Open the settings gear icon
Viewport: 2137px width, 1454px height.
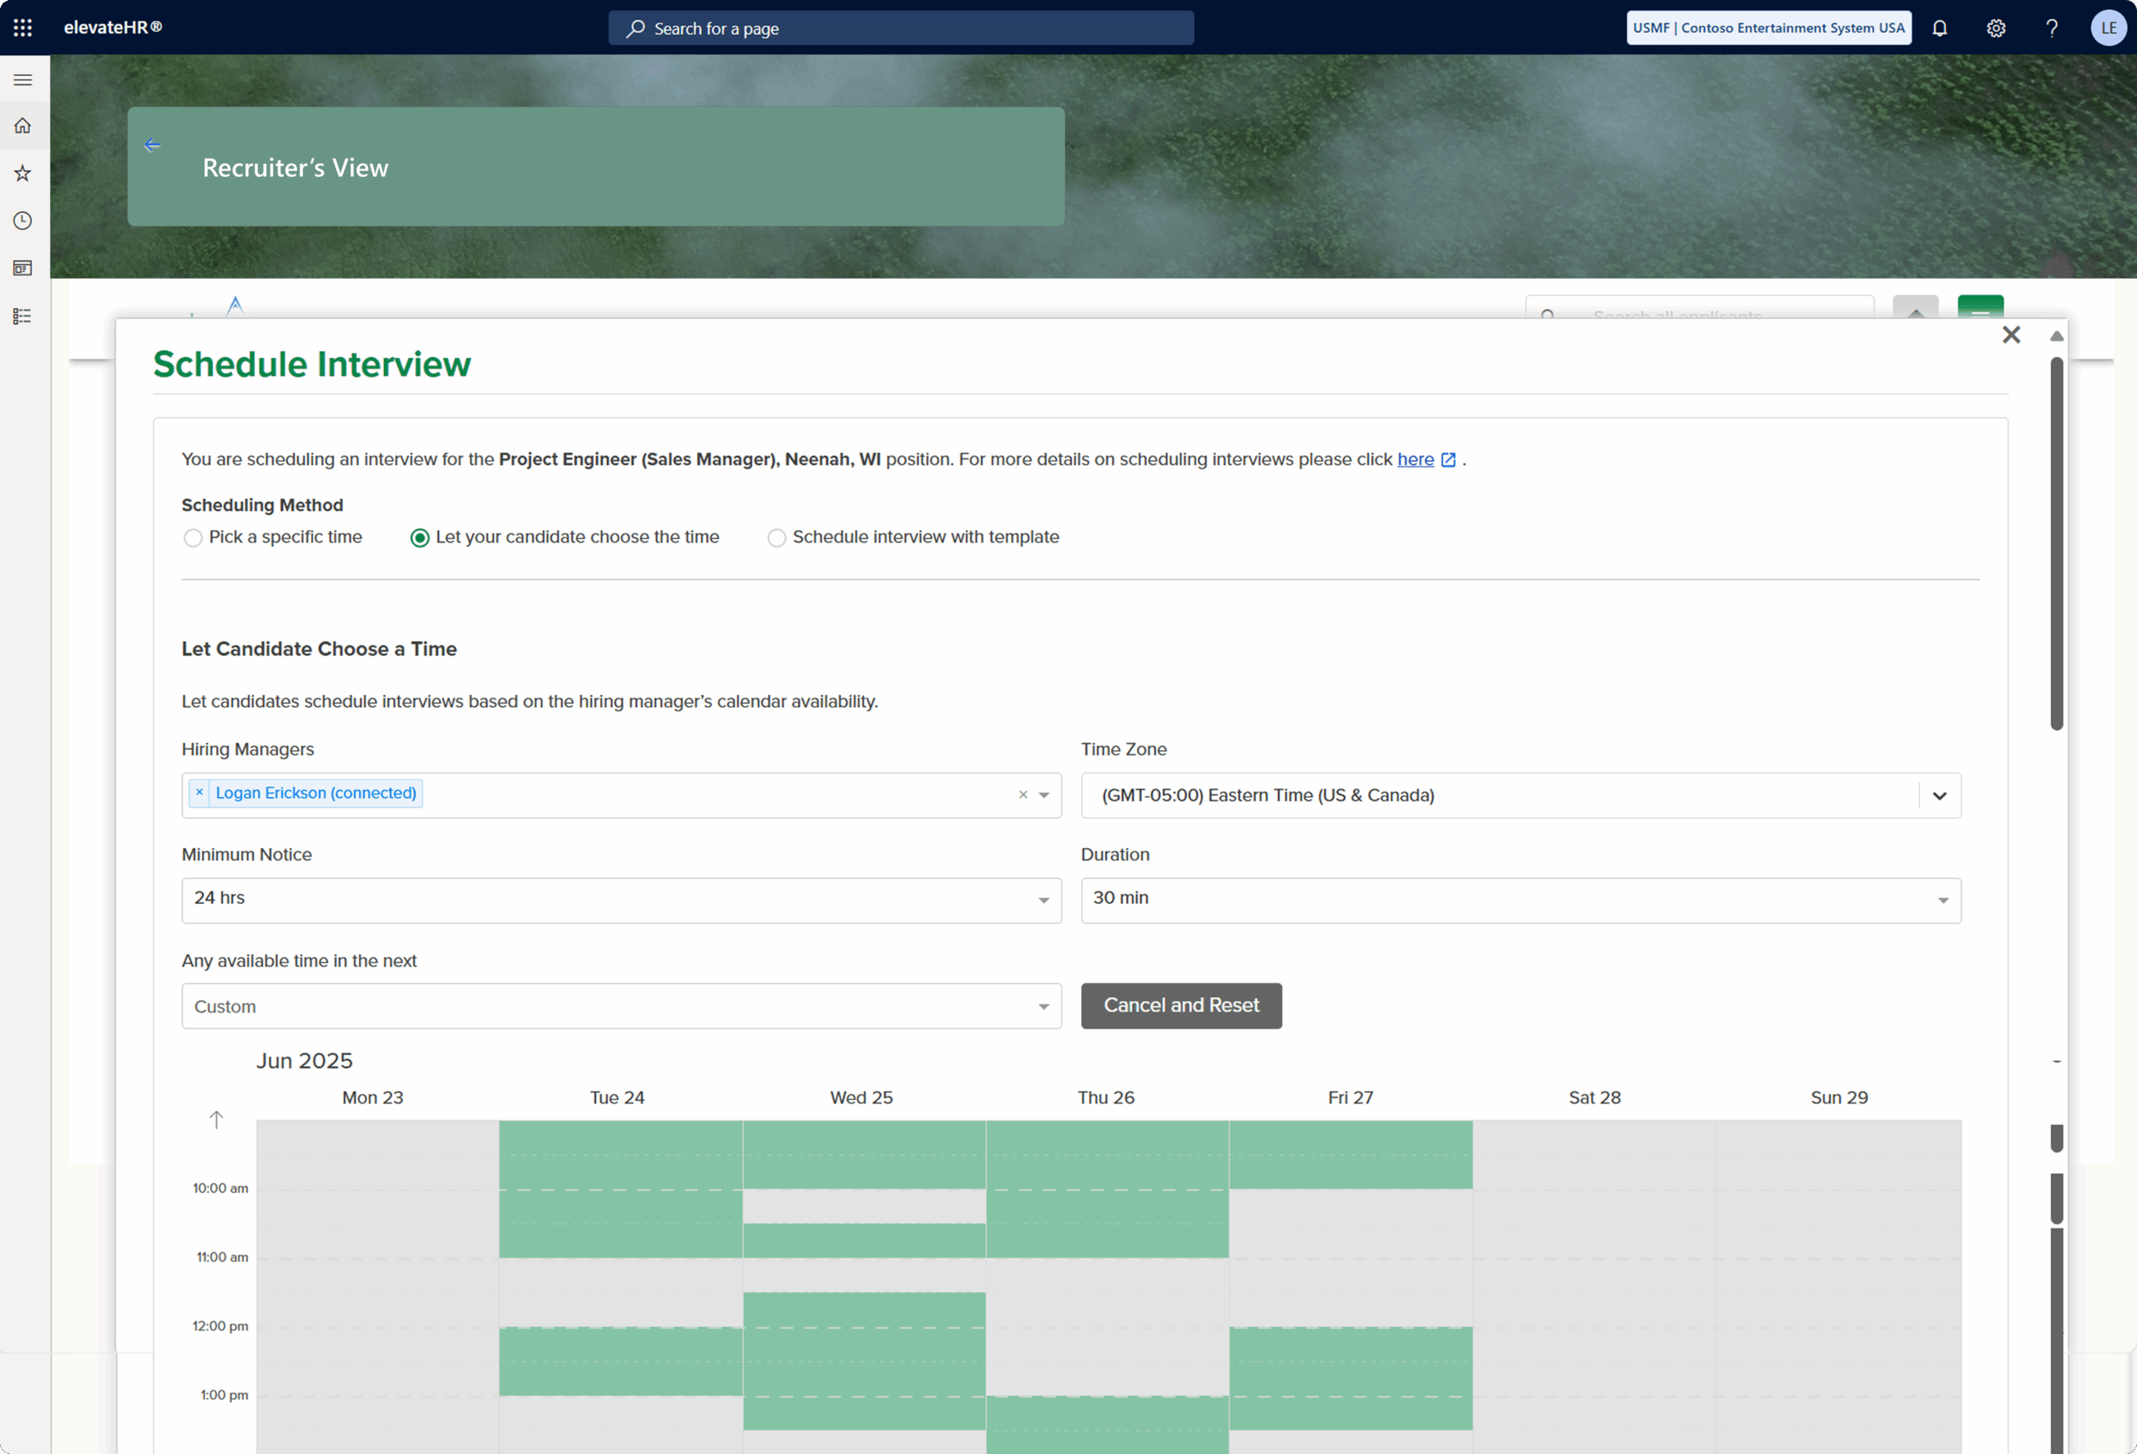[1995, 28]
